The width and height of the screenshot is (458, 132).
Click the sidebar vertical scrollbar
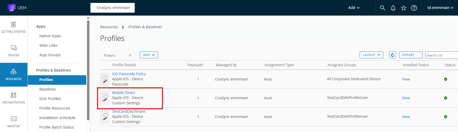click(88, 69)
